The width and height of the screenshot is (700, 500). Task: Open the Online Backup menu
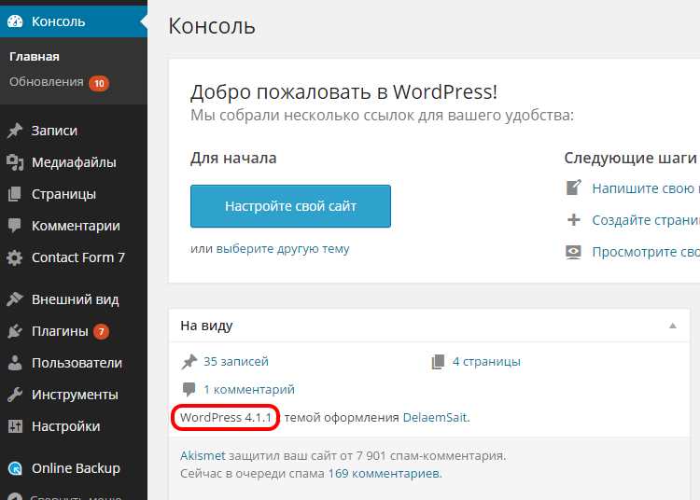(x=74, y=468)
